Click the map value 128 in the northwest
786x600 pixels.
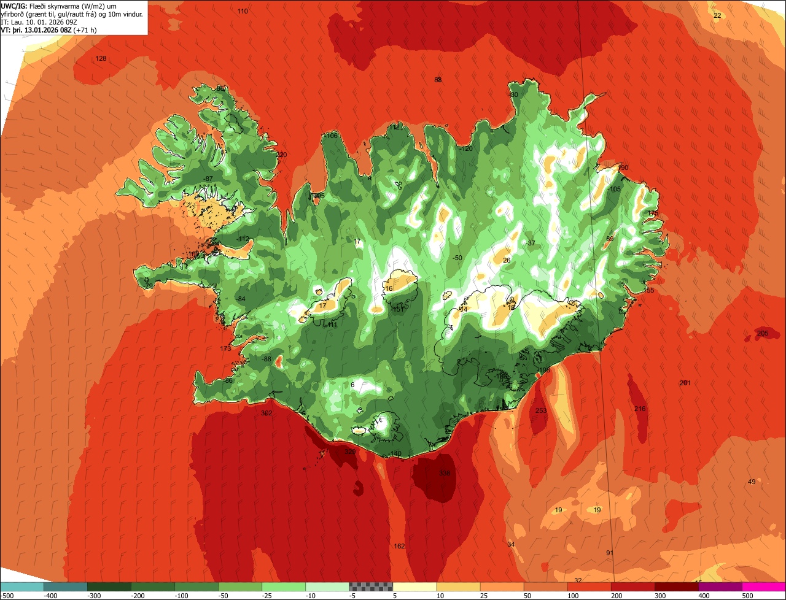(x=101, y=58)
